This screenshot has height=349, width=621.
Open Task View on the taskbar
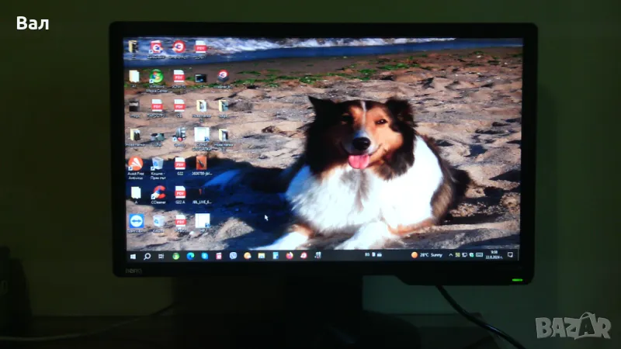(161, 257)
